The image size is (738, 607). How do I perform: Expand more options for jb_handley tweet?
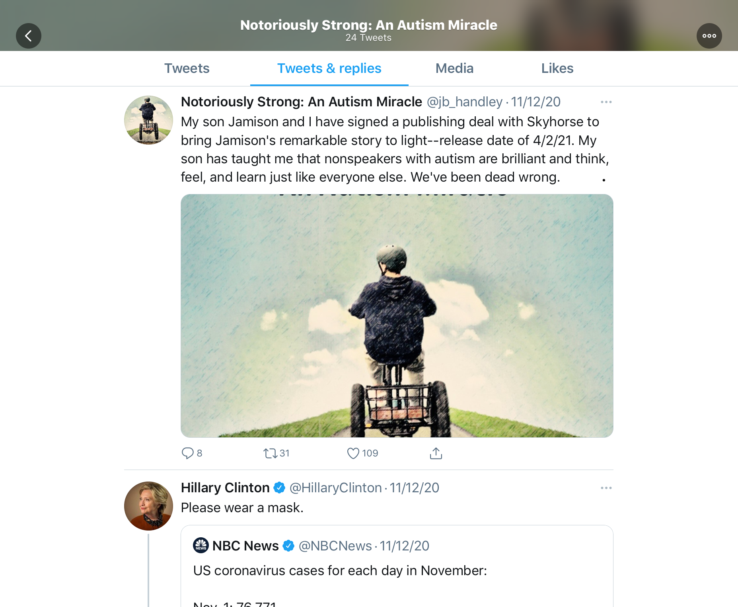point(606,102)
